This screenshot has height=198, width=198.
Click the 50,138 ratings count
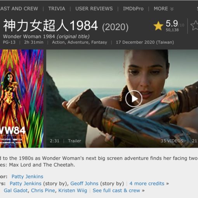[x=172, y=30]
